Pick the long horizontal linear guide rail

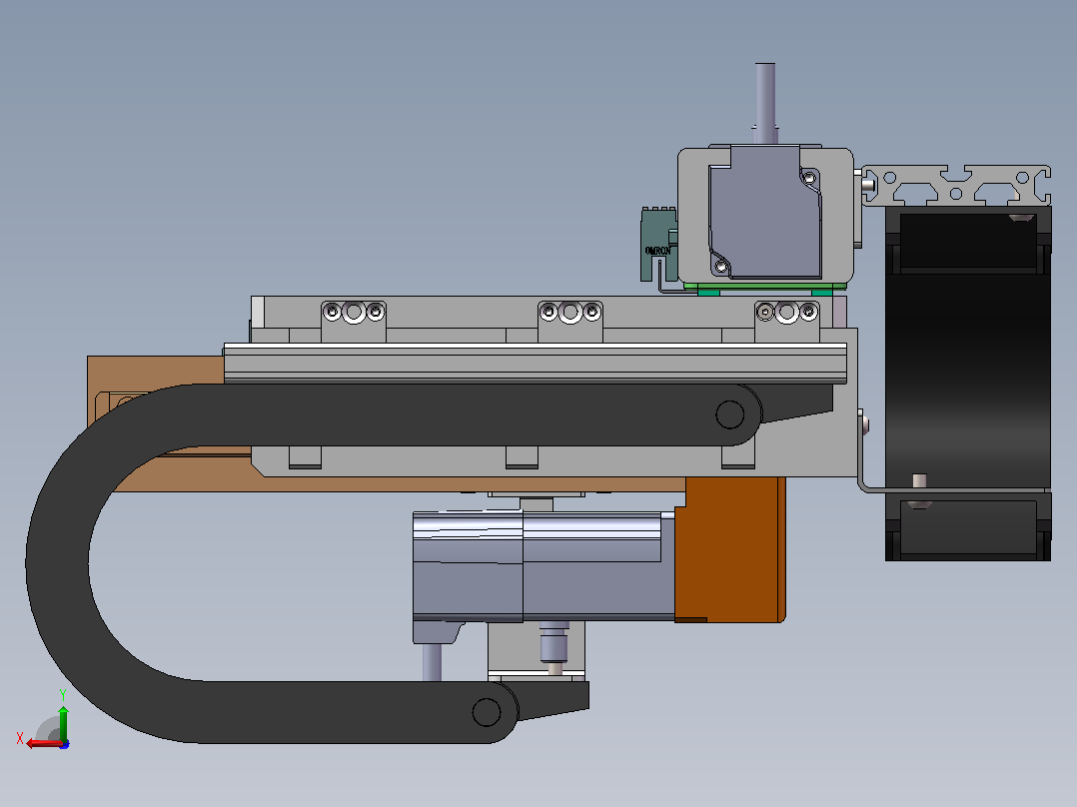[536, 364]
